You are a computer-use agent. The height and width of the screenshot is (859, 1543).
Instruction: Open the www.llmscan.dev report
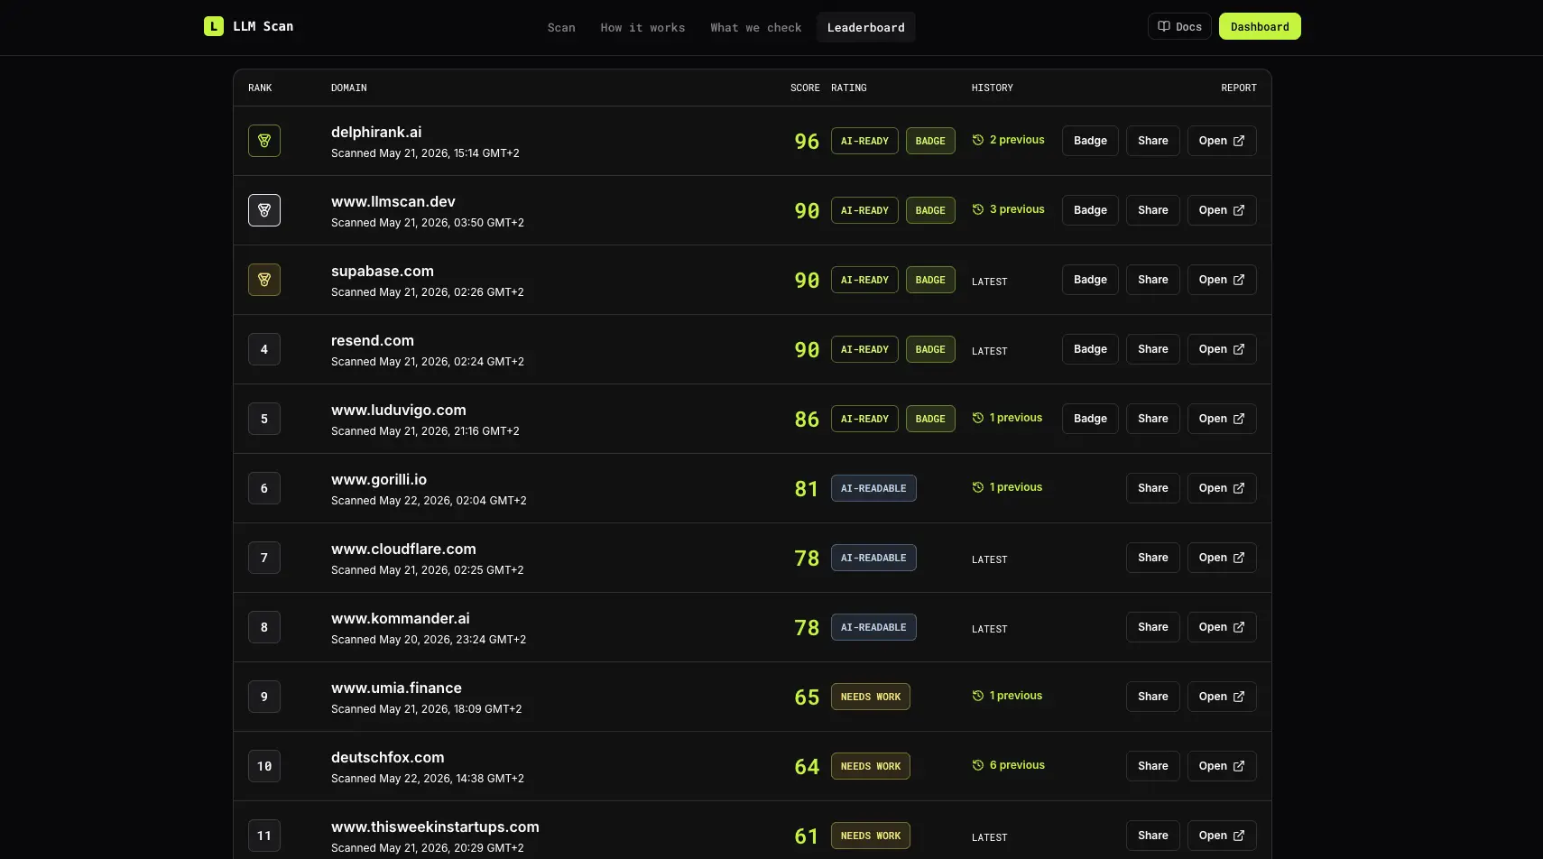coord(1222,210)
